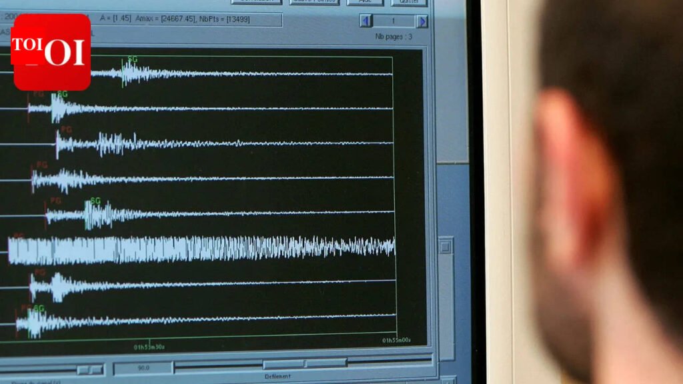Viewport: 683px width, 384px height.
Task: Select the PG marker on the third trace
Action: coord(66,129)
